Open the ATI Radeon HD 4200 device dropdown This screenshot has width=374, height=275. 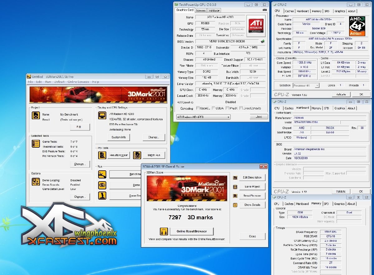tap(203, 117)
